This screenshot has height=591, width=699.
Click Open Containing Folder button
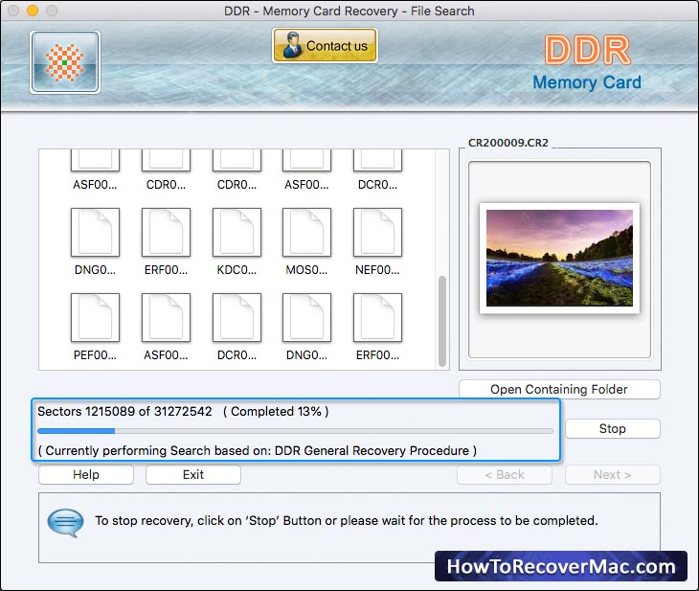tap(559, 389)
